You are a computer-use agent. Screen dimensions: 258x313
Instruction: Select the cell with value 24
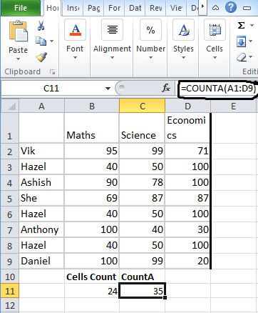click(x=92, y=291)
